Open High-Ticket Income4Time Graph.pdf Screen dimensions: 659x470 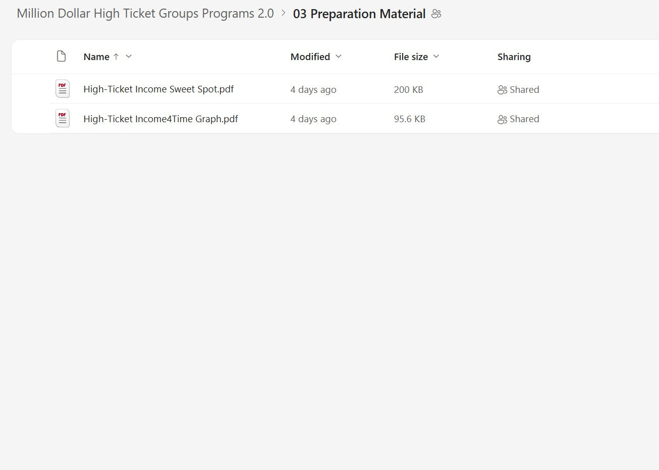point(161,119)
